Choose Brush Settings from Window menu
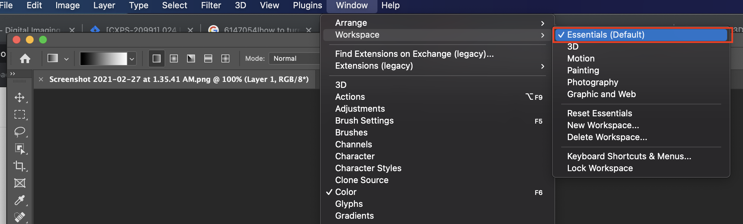The height and width of the screenshot is (224, 743). (364, 121)
